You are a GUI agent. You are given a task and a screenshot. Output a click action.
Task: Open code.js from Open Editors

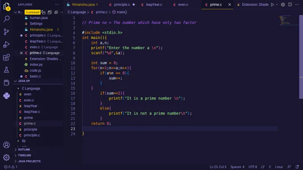pyautogui.click(x=35, y=70)
